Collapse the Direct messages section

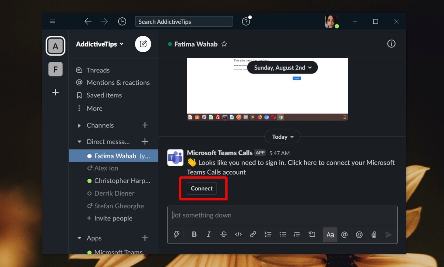pyautogui.click(x=79, y=142)
